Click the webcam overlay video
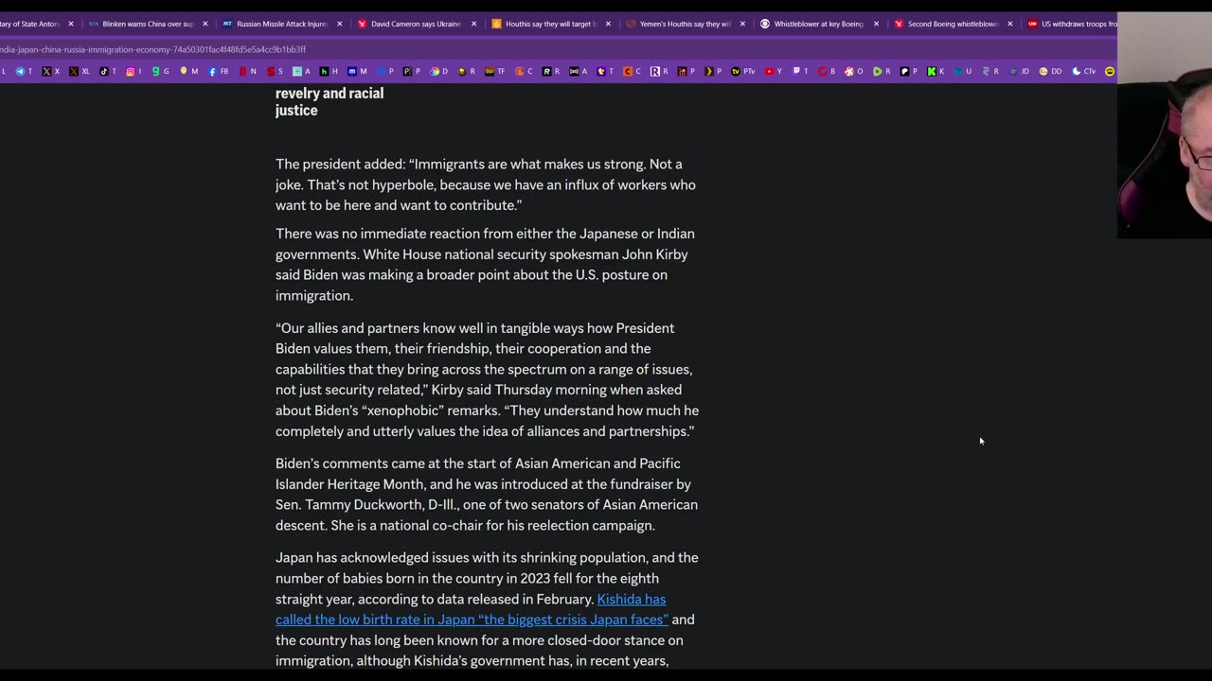 (1165, 125)
